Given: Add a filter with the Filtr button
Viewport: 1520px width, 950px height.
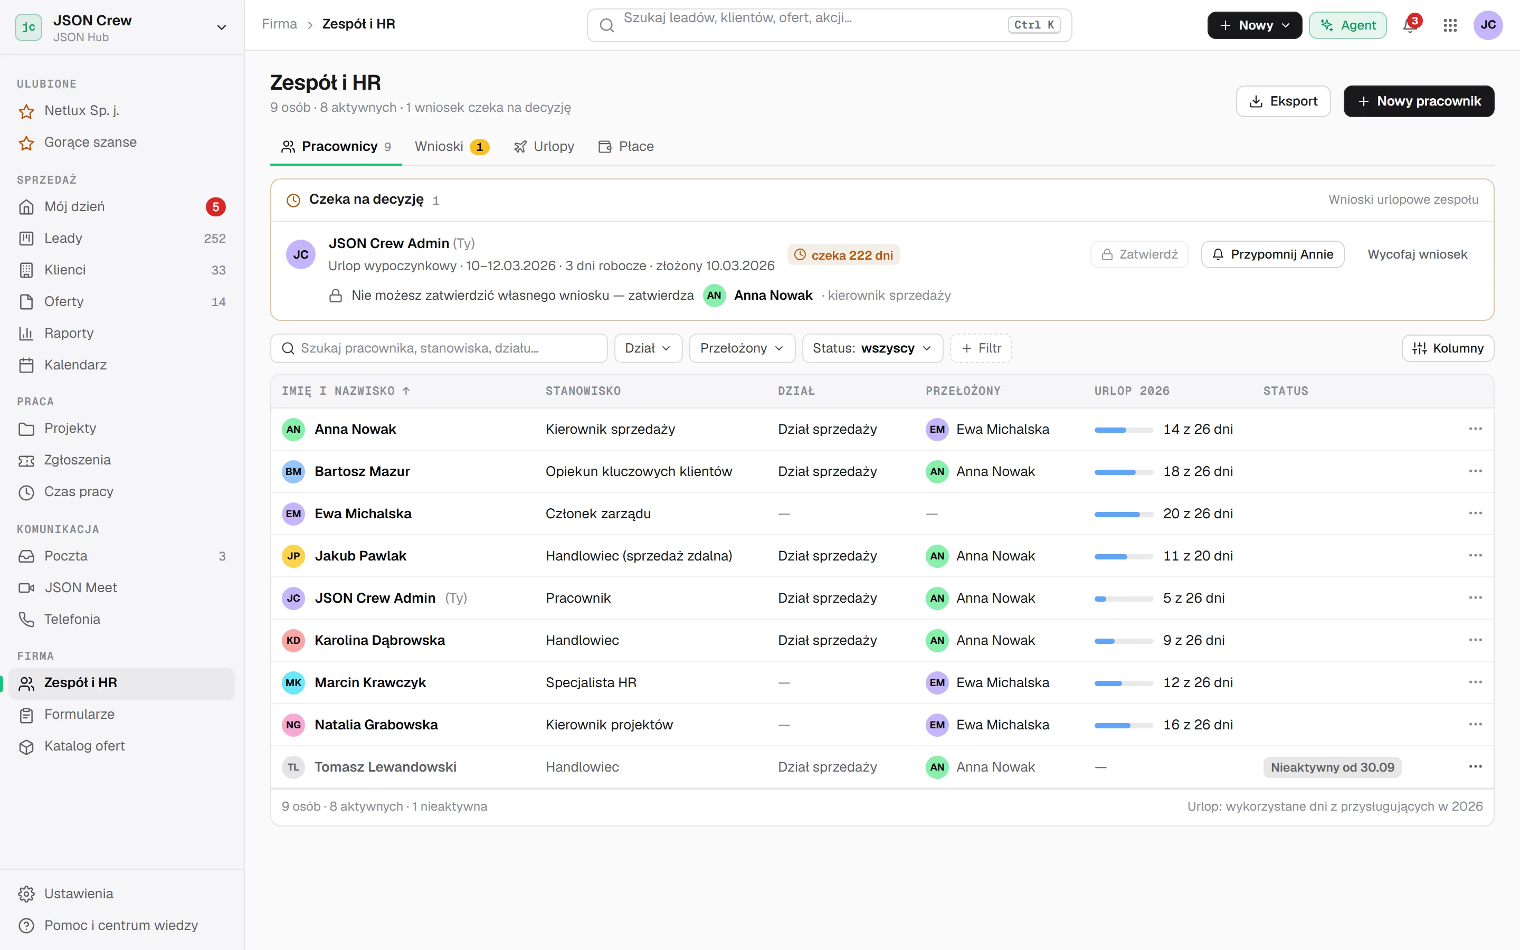Looking at the screenshot, I should click(981, 348).
